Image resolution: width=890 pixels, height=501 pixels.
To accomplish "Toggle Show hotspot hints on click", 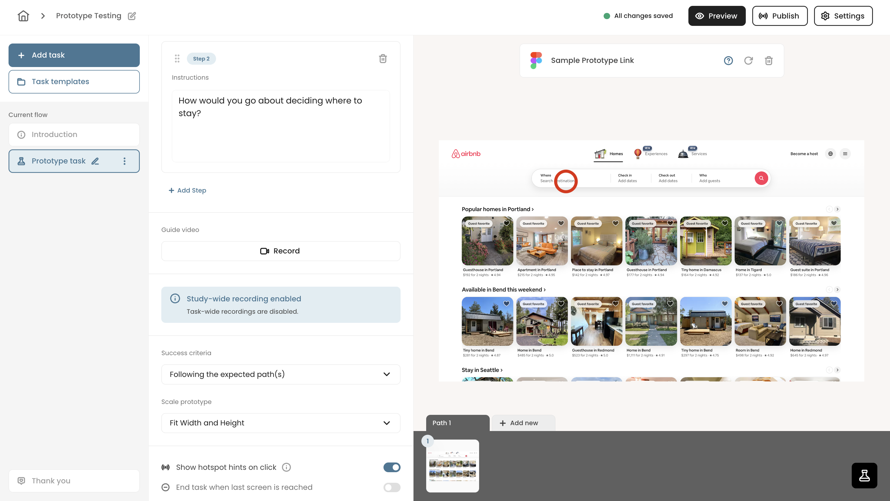I will click(x=392, y=467).
